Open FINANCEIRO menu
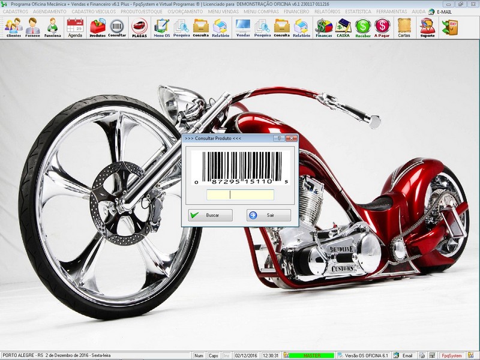480x360 pixels. coord(296,11)
